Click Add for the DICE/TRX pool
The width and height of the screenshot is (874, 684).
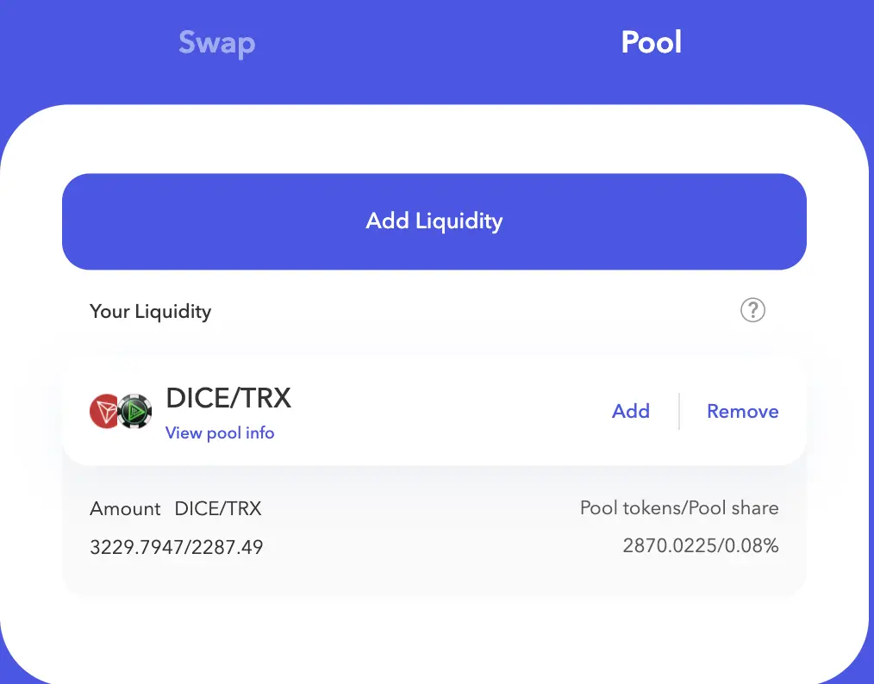pos(631,411)
